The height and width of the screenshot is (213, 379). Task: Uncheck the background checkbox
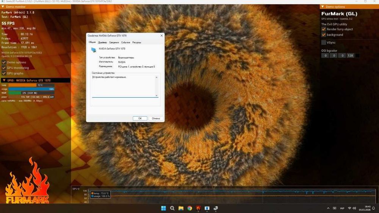(x=324, y=35)
